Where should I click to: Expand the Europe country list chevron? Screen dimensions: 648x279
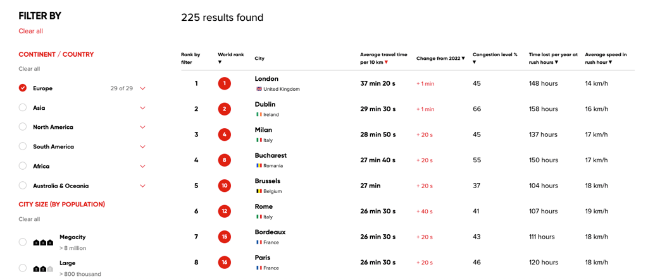[143, 88]
